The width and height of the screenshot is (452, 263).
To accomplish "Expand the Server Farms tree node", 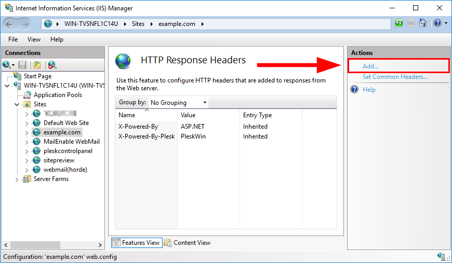I will click(17, 179).
